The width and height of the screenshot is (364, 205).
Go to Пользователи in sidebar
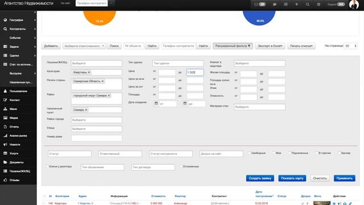[18, 91]
